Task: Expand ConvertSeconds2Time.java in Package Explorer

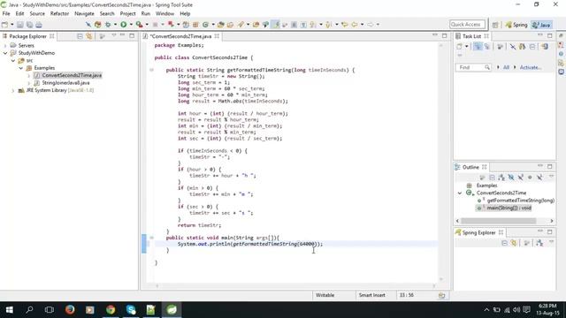Action: pos(29,76)
